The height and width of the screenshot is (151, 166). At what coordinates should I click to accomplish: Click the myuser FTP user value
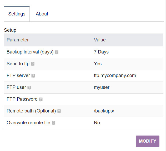pyautogui.click(x=102, y=87)
